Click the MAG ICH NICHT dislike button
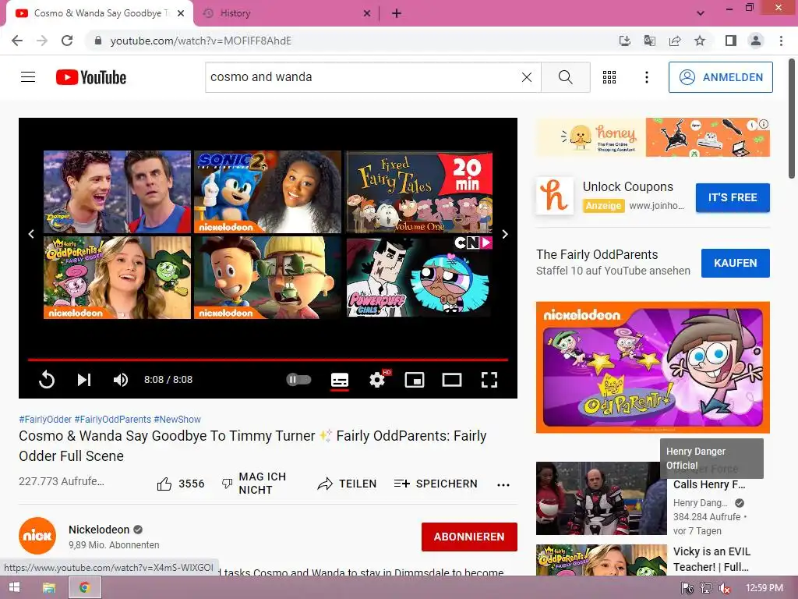 (254, 484)
